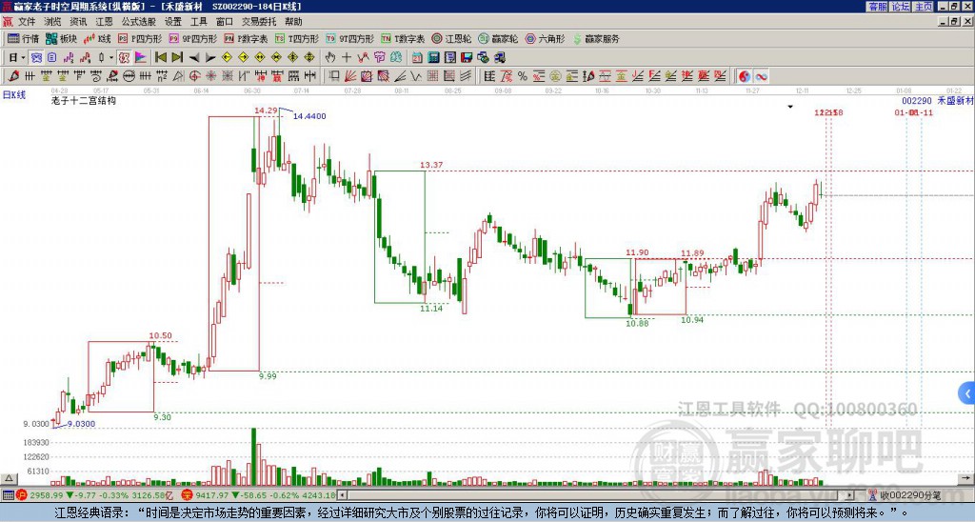Click the 002290 stock code label
Viewport: 975px width, 522px height.
[917, 101]
